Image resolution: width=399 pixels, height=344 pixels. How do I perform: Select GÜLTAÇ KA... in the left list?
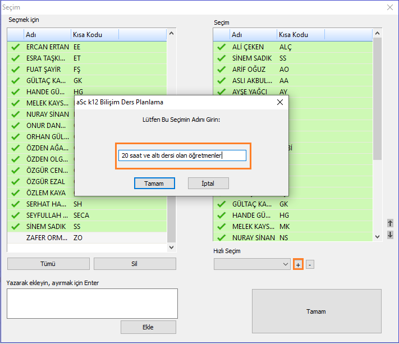[87, 81]
